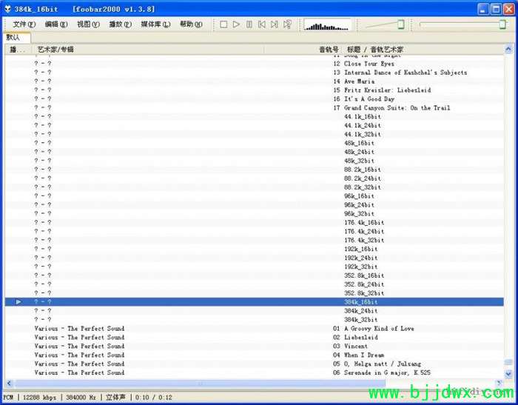Select 01 A Groovy Kind of Love
The image size is (518, 405).
[255, 328]
